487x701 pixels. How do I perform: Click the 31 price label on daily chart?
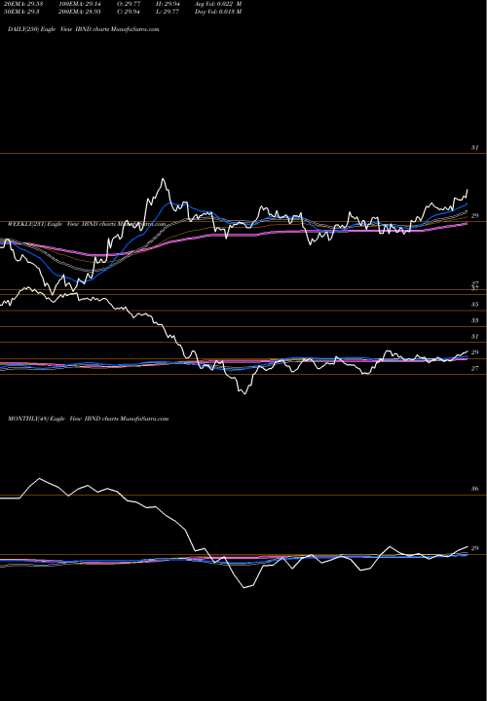tap(475, 148)
